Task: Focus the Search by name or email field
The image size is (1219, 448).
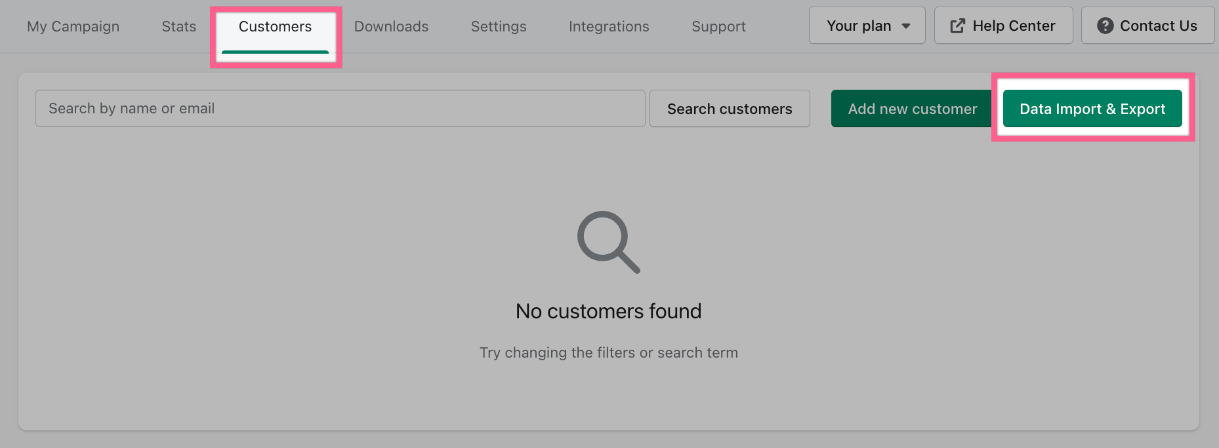Action: (340, 109)
